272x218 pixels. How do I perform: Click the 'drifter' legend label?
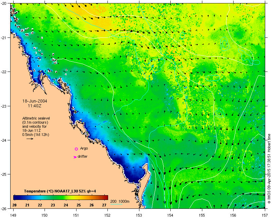pos(82,156)
